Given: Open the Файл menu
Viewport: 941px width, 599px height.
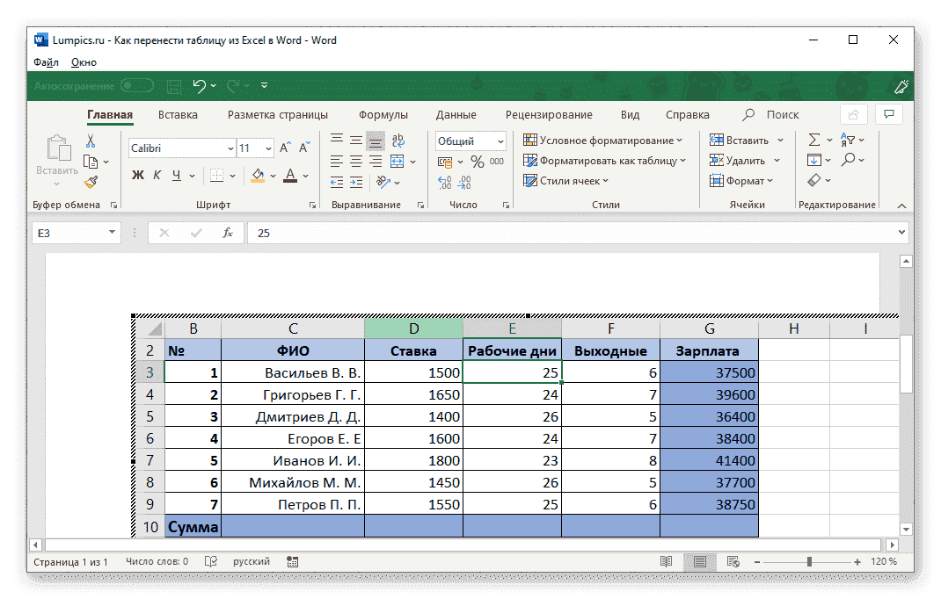Looking at the screenshot, I should pos(46,62).
